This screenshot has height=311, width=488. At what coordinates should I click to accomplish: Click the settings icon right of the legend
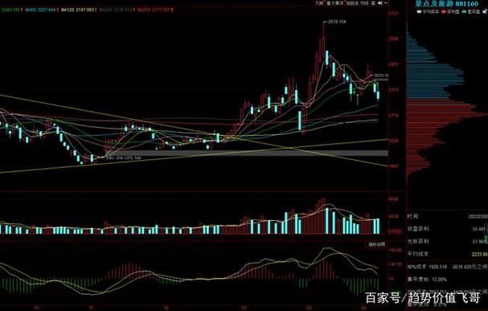tap(484, 11)
